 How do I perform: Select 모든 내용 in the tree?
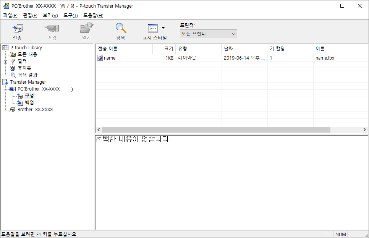pos(27,54)
